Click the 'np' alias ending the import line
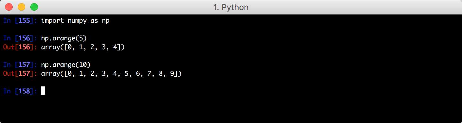 (x=106, y=21)
